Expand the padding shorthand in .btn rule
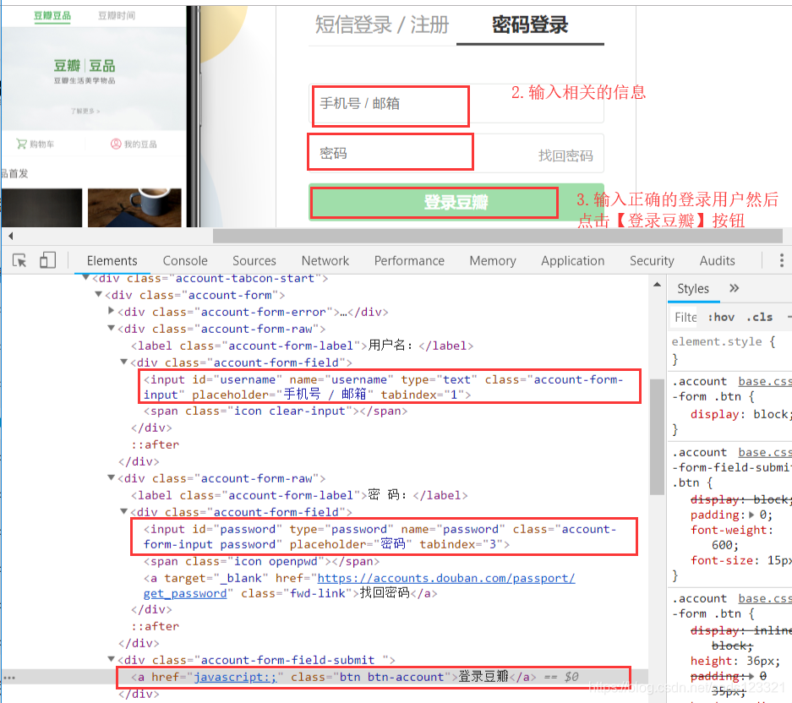 [x=751, y=515]
